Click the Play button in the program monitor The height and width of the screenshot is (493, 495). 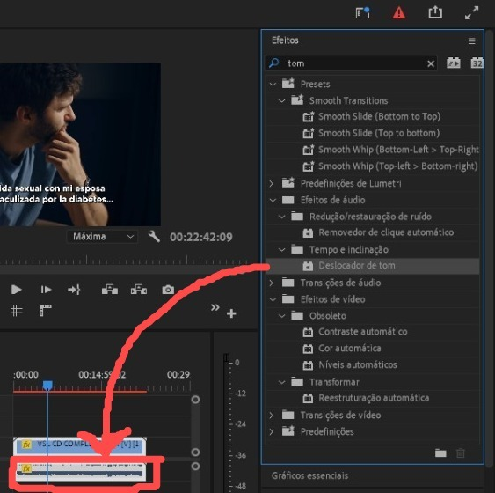pyautogui.click(x=16, y=290)
